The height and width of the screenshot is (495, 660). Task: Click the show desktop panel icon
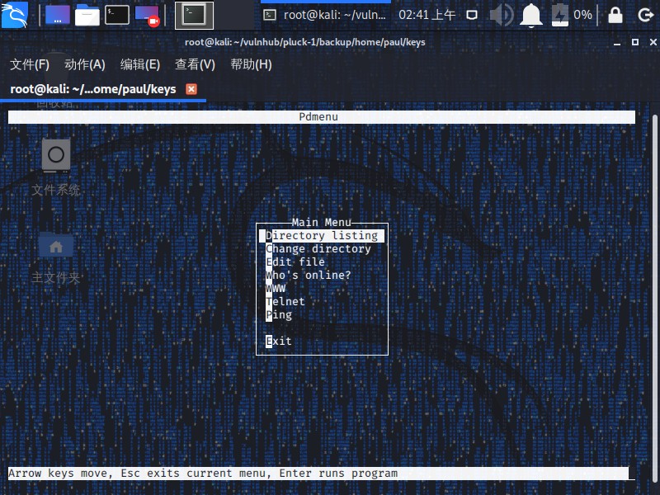click(x=58, y=15)
